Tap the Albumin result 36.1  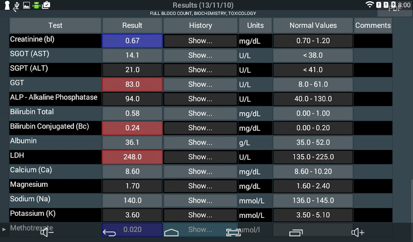point(132,142)
